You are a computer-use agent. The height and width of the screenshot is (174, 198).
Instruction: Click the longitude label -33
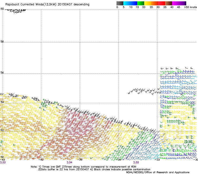(x=157, y=160)
